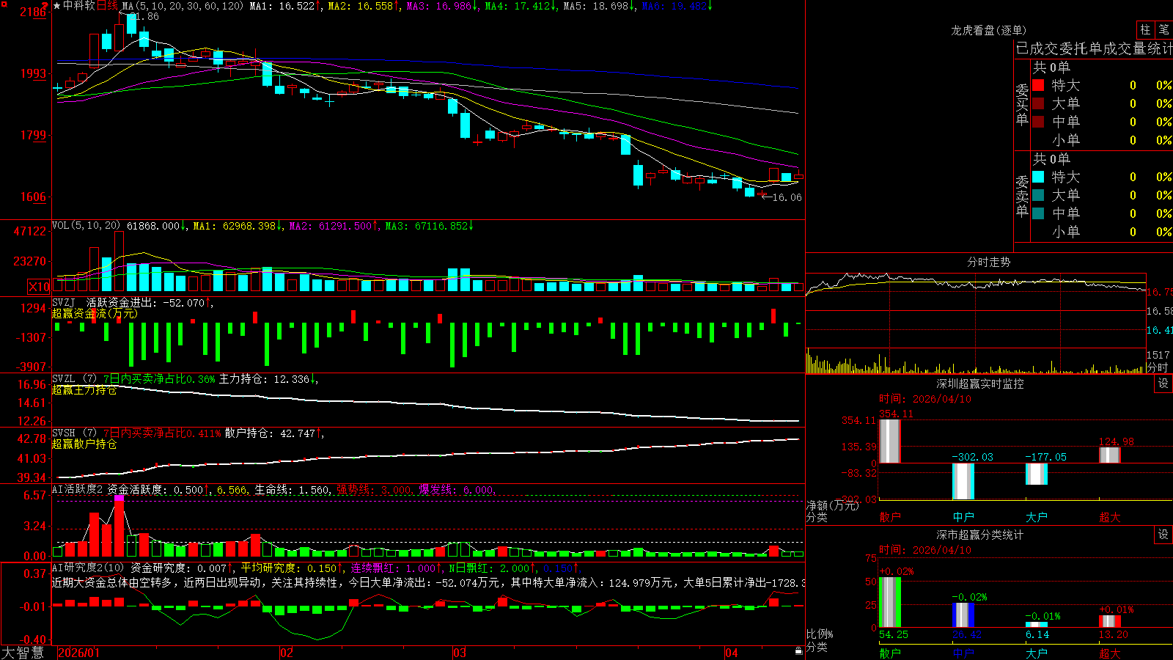The height and width of the screenshot is (660, 1173).
Task: Click the 中户 26.42 percentage bar
Action: pyautogui.click(x=963, y=615)
